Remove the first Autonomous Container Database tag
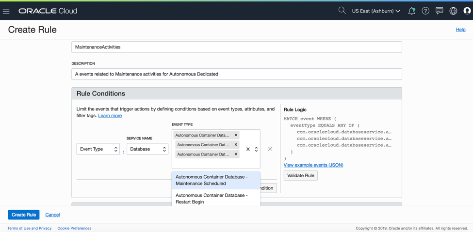This screenshot has width=473, height=232. (x=236, y=135)
